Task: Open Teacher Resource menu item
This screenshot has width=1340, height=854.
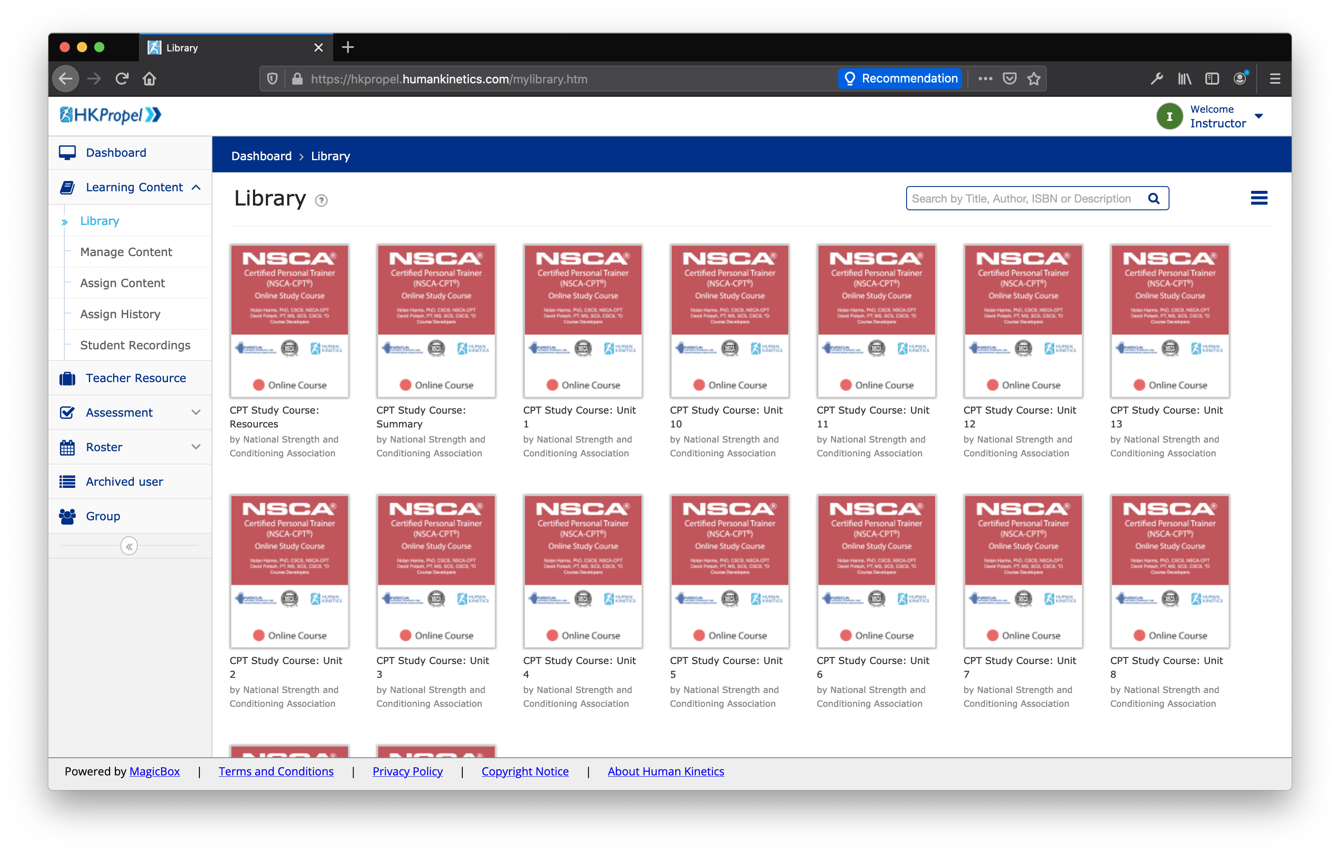Action: (x=136, y=378)
